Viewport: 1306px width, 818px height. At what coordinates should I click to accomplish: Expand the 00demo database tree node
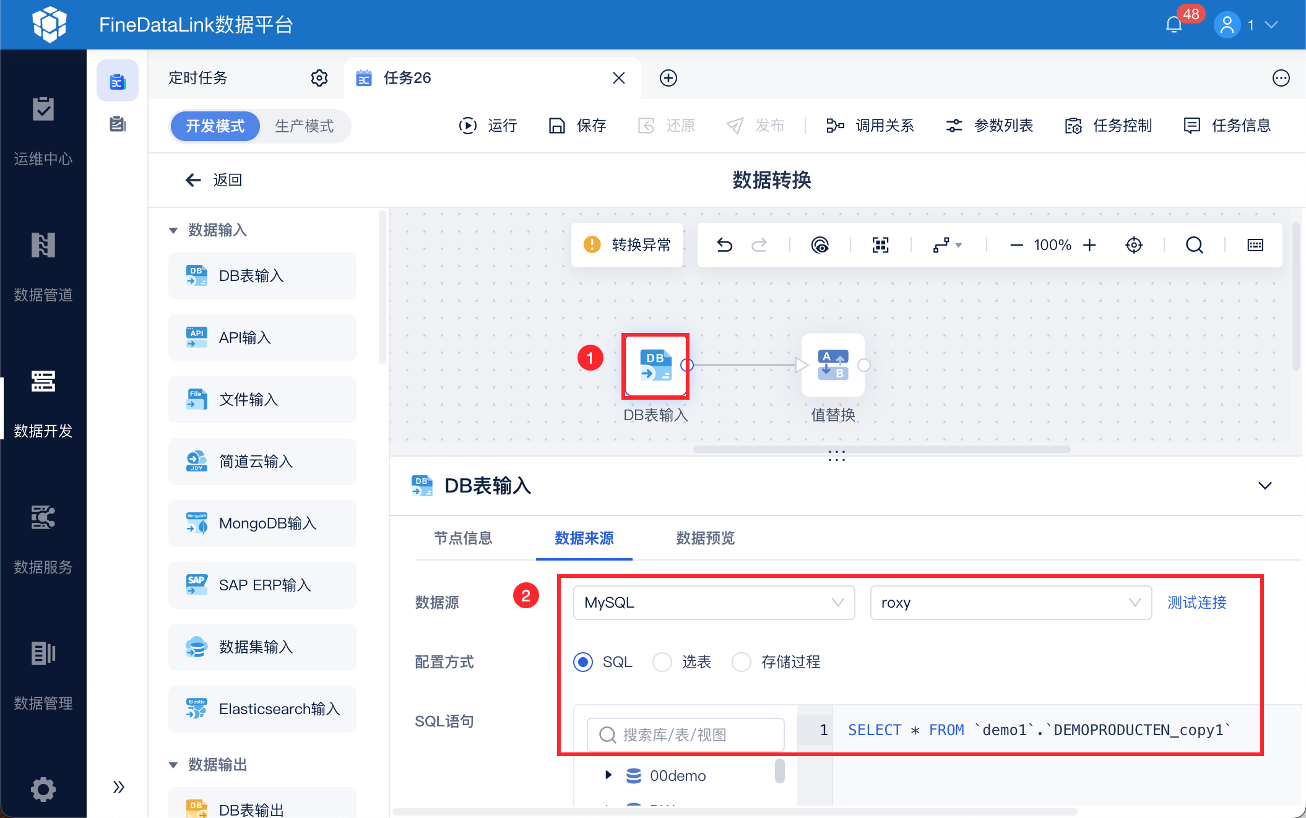[608, 775]
